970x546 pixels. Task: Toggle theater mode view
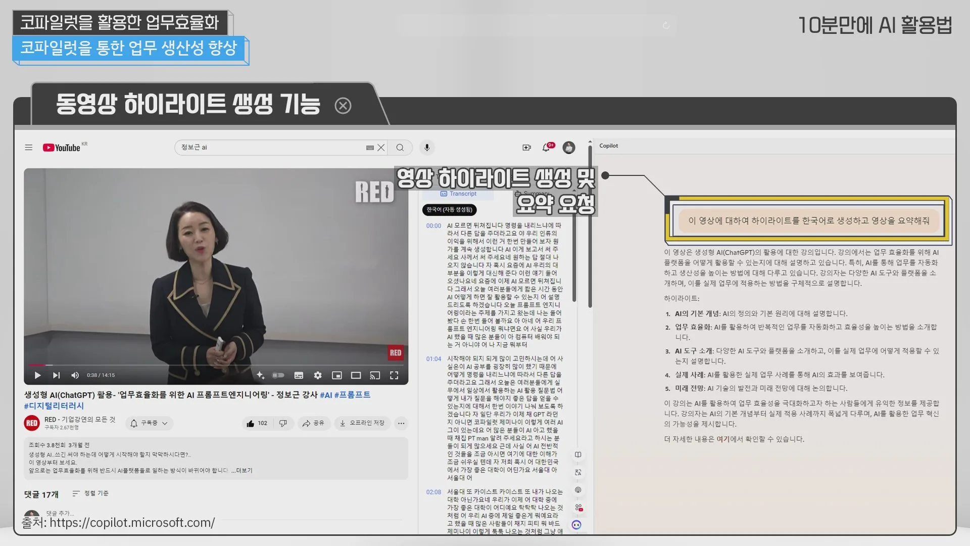356,375
